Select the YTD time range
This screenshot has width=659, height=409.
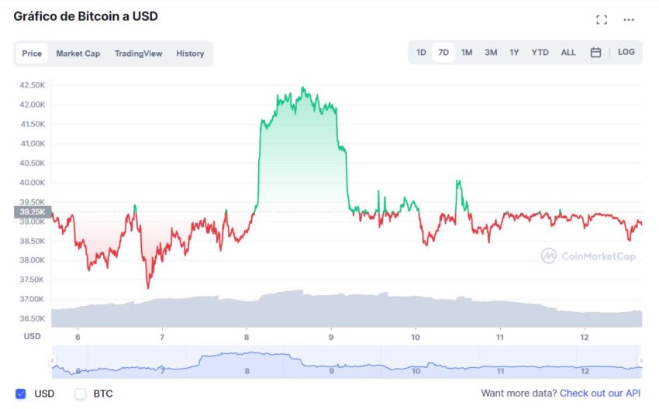(x=540, y=53)
